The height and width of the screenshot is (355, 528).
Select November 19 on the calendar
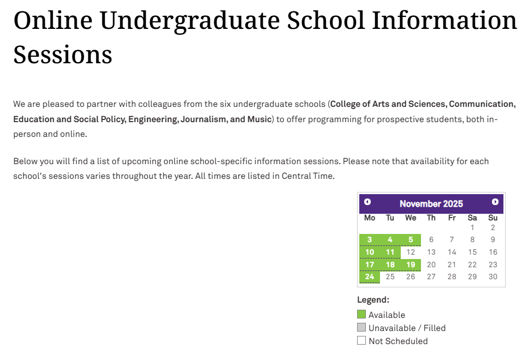[411, 264]
